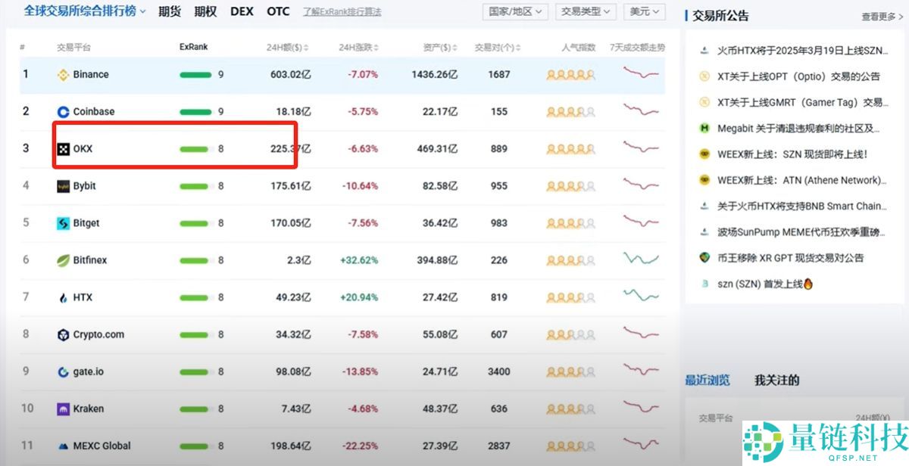Image resolution: width=909 pixels, height=466 pixels.
Task: Expand the 美元 currency dropdown
Action: pos(643,11)
